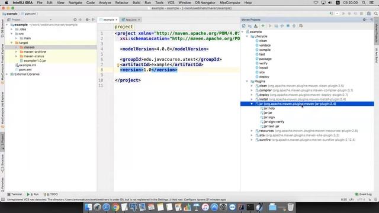Collapse all in Project panel toolbar
This screenshot has height=213, width=379.
click(x=81, y=20)
